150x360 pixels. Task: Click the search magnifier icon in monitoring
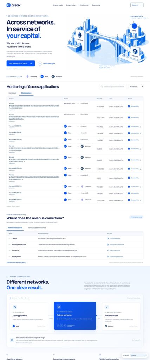pos(102,87)
